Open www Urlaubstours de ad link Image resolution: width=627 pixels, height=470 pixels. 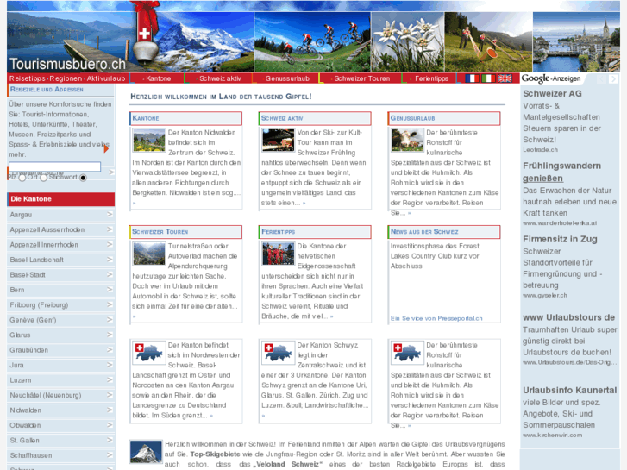[568, 317]
